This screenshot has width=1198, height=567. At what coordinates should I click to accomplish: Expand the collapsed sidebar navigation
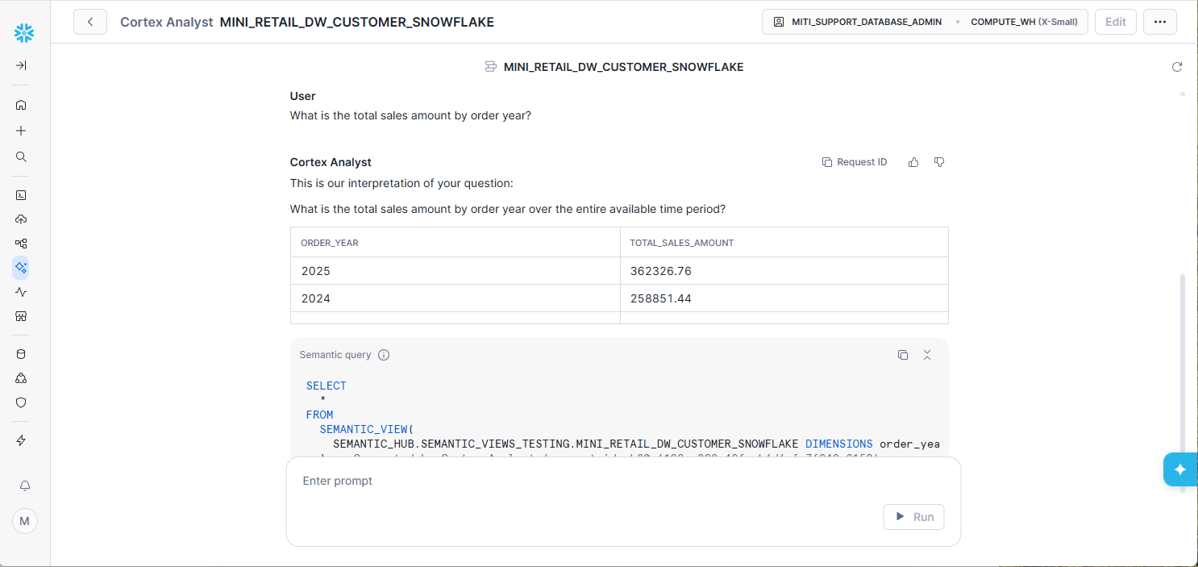21,65
